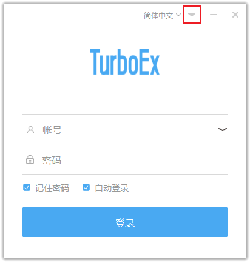Toggle the 记住密码 checkbox
The width and height of the screenshot is (250, 262).
(27, 187)
